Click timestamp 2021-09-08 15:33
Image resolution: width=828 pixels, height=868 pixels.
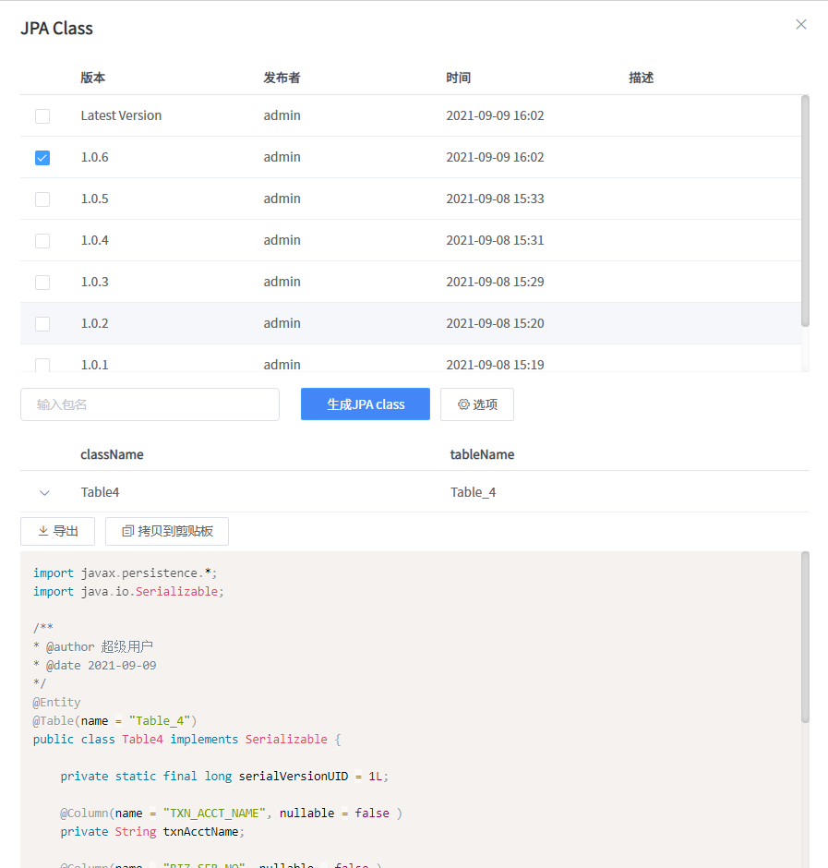click(496, 199)
